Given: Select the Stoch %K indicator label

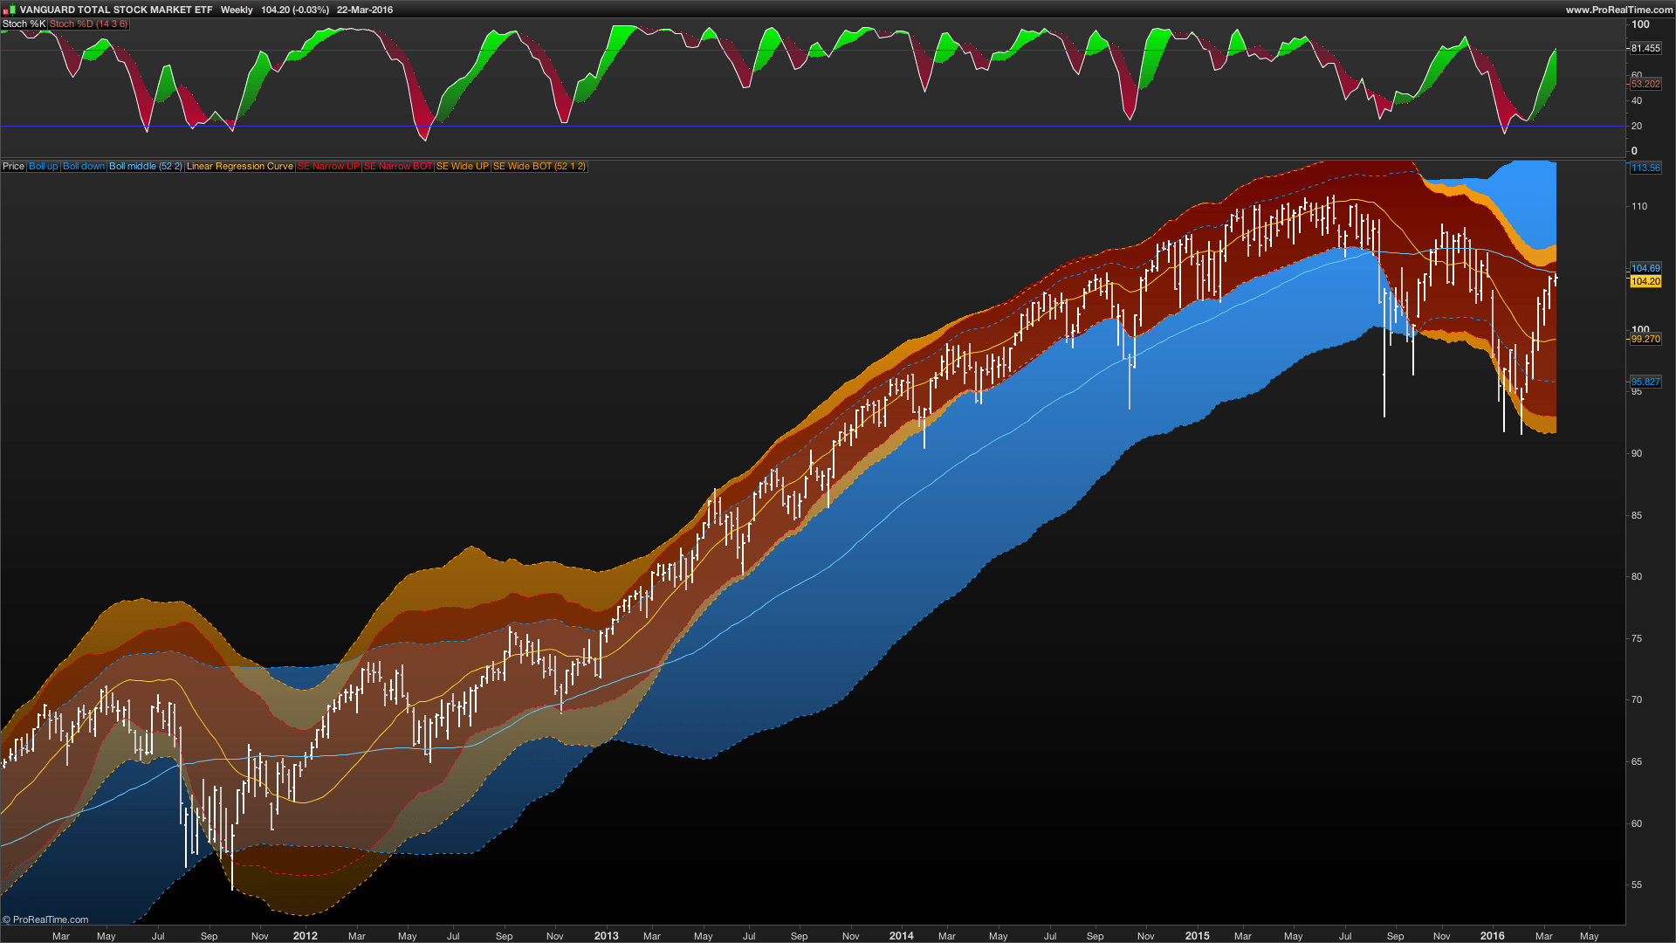Looking at the screenshot, I should pyautogui.click(x=24, y=24).
